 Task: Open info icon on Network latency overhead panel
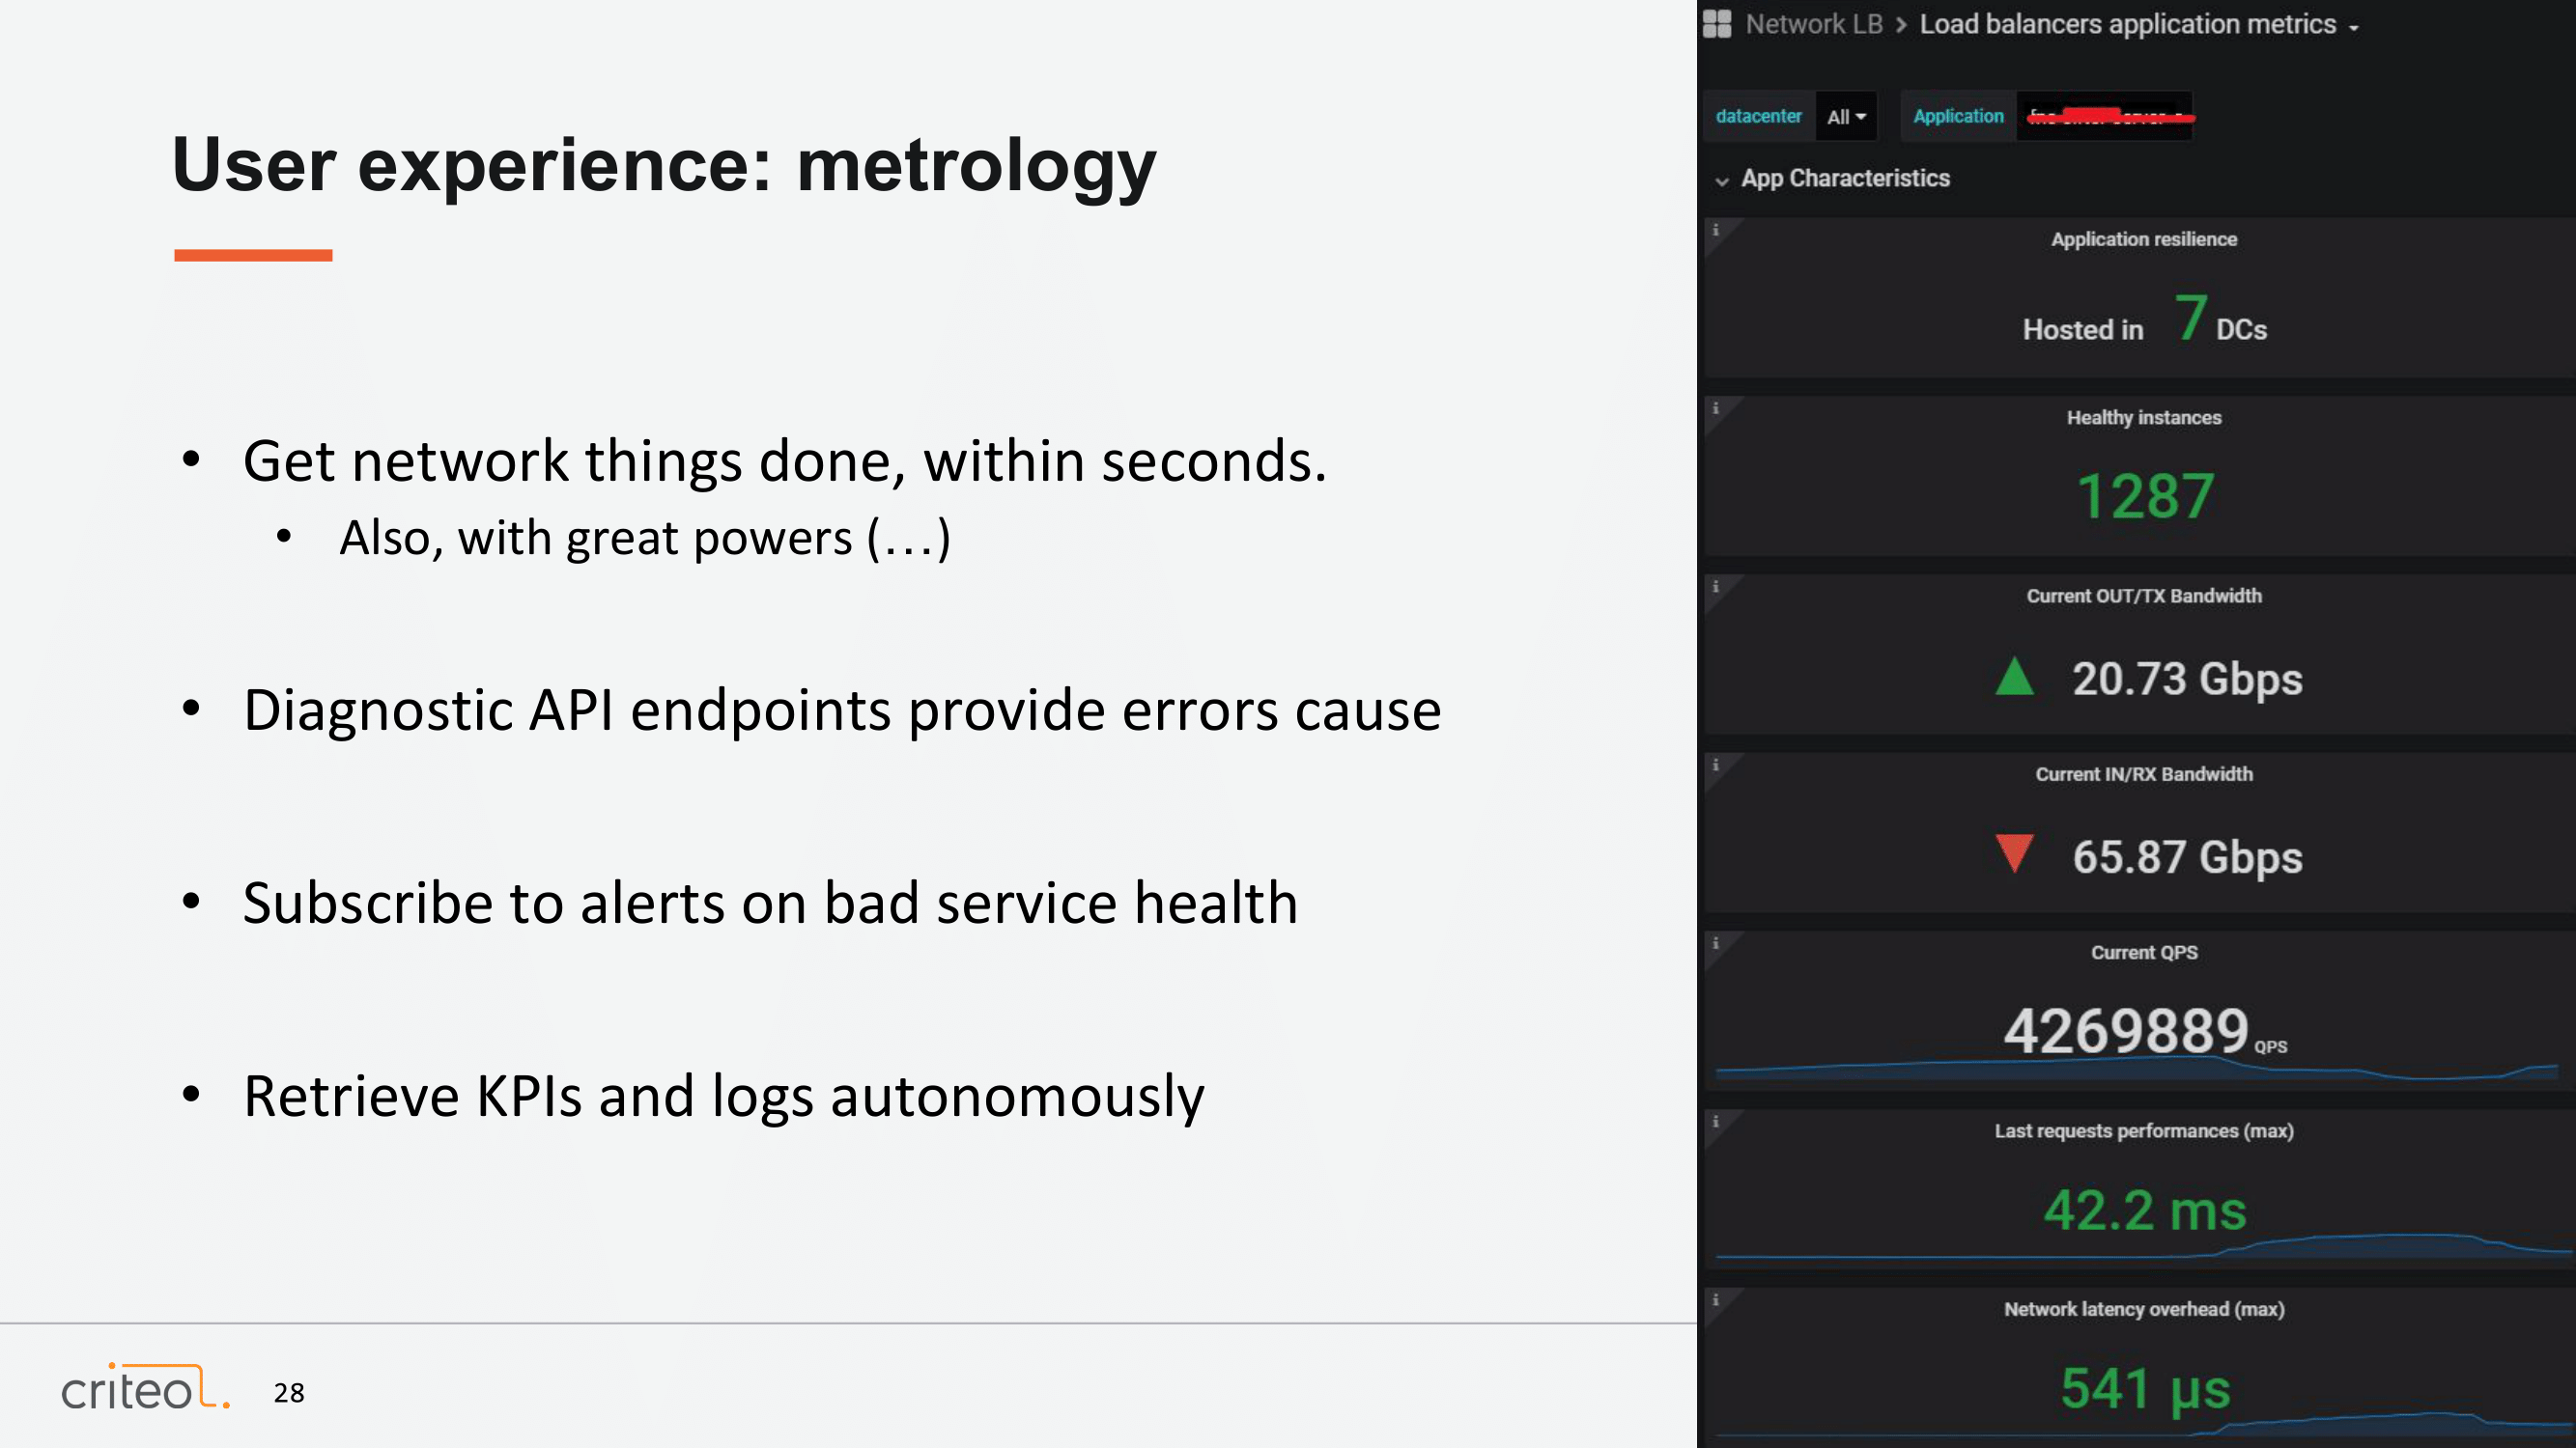pos(1716,1301)
